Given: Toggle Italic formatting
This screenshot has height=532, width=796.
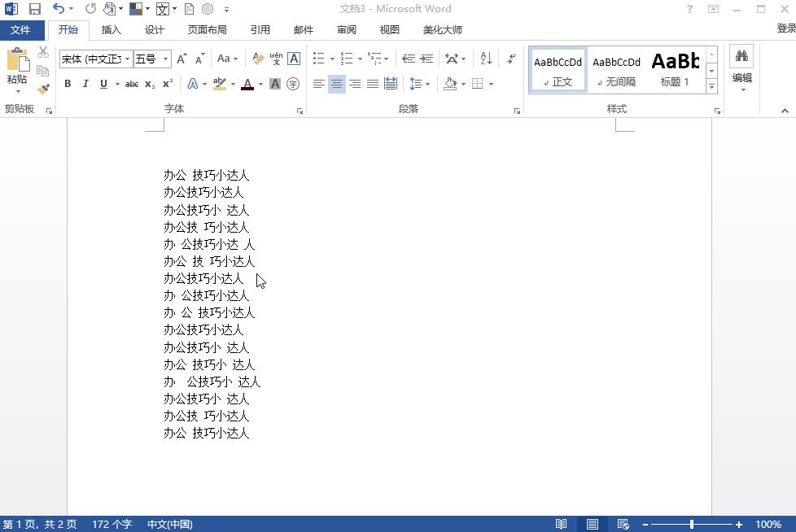Looking at the screenshot, I should 85,84.
